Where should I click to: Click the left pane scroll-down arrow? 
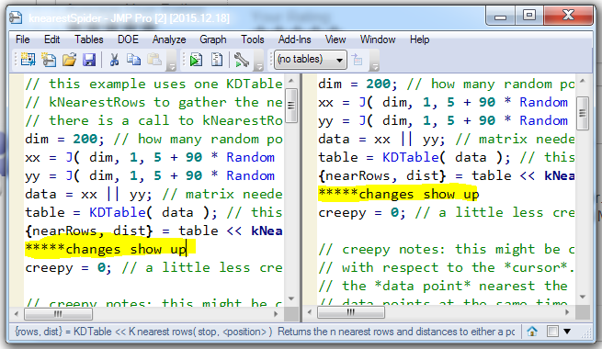pyautogui.click(x=291, y=298)
